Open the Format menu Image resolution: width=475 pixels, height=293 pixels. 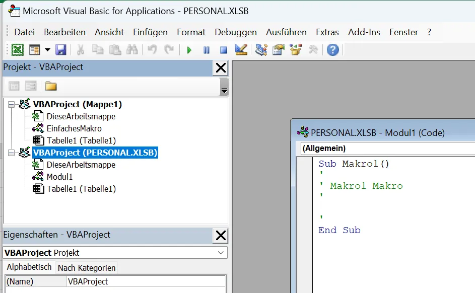191,32
